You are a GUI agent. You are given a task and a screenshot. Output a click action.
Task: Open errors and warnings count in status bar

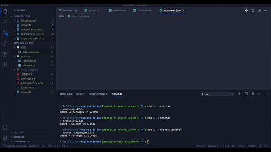[53, 146]
